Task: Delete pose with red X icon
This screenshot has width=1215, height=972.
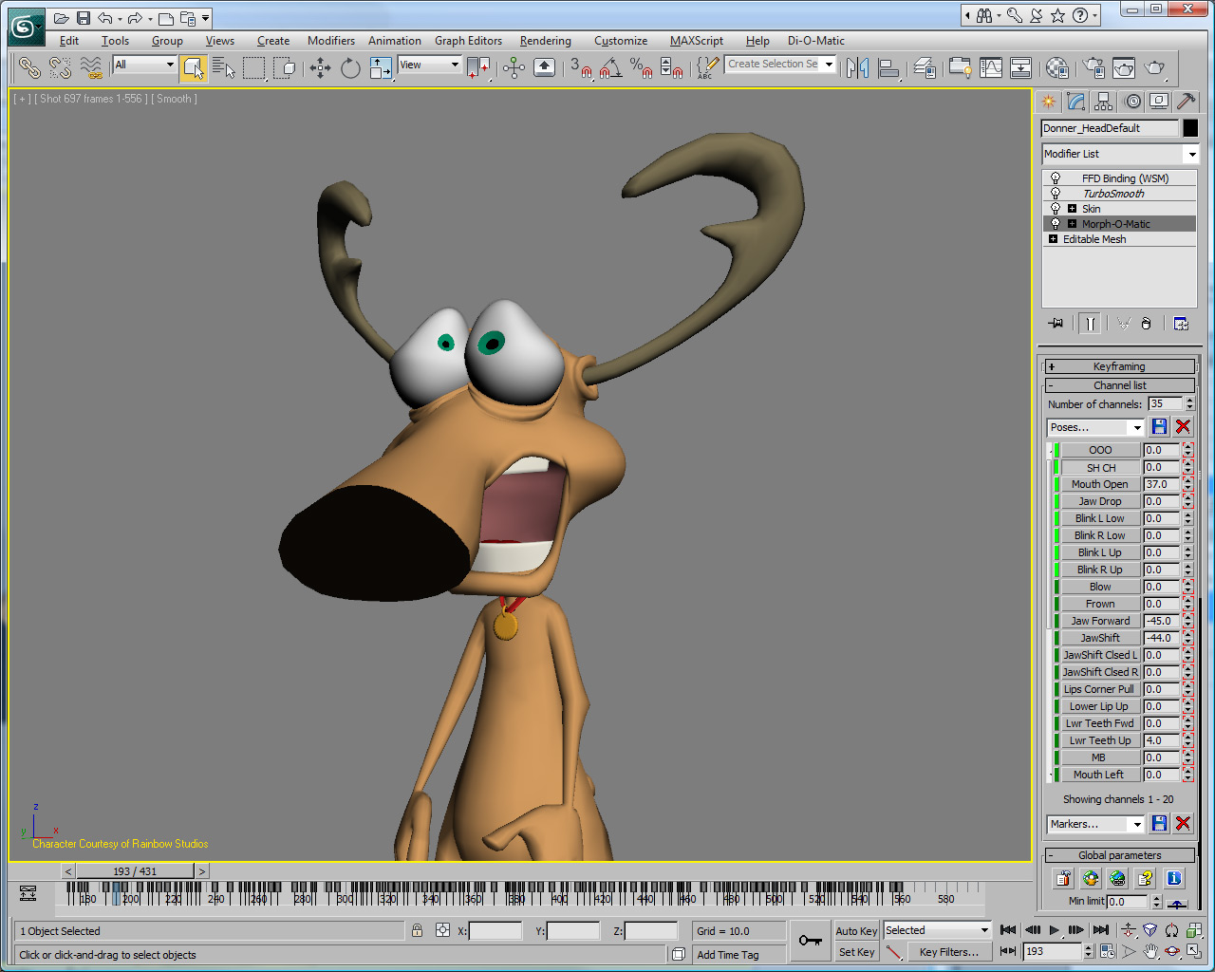Action: (x=1183, y=426)
